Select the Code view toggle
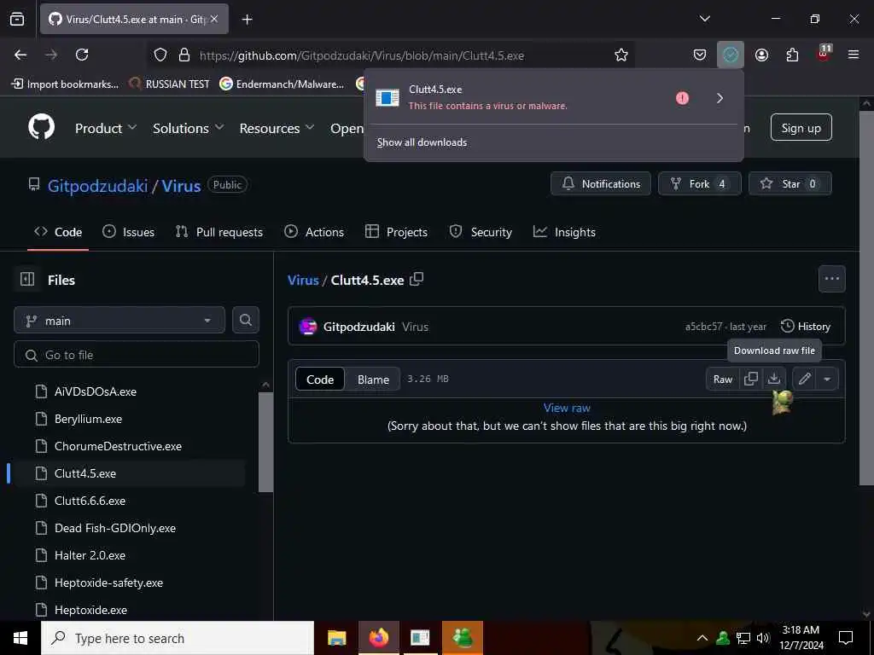The height and width of the screenshot is (655, 874). click(320, 380)
